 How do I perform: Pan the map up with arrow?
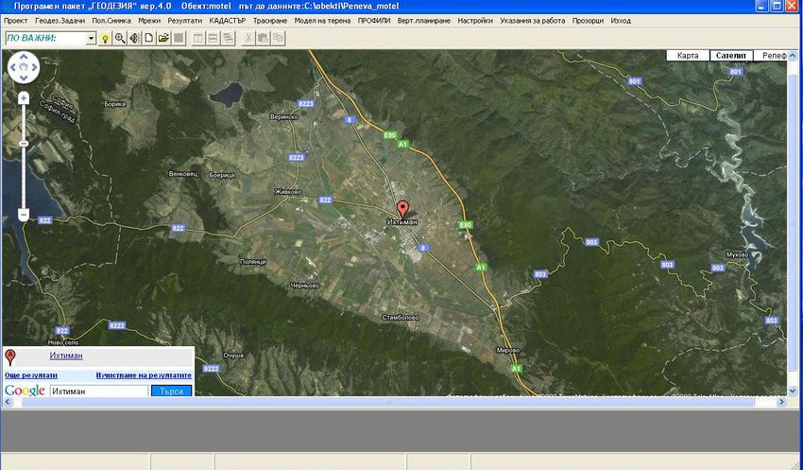coord(24,57)
